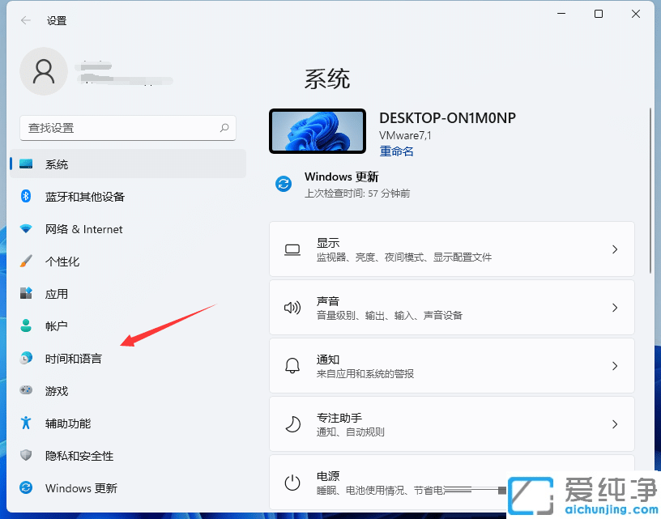This screenshot has width=661, height=519.
Task: Click the desktop wallpaper thumbnail
Action: pos(318,131)
